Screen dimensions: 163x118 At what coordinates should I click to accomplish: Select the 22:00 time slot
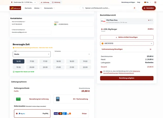point(85,67)
